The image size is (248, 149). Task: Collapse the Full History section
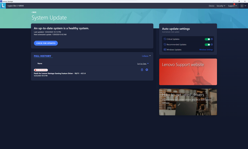(146, 56)
